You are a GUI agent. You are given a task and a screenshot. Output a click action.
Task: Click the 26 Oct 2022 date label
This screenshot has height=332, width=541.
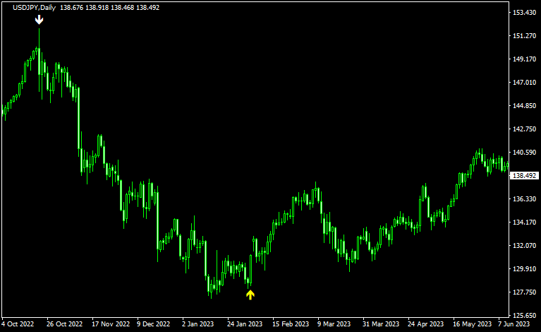(64, 324)
